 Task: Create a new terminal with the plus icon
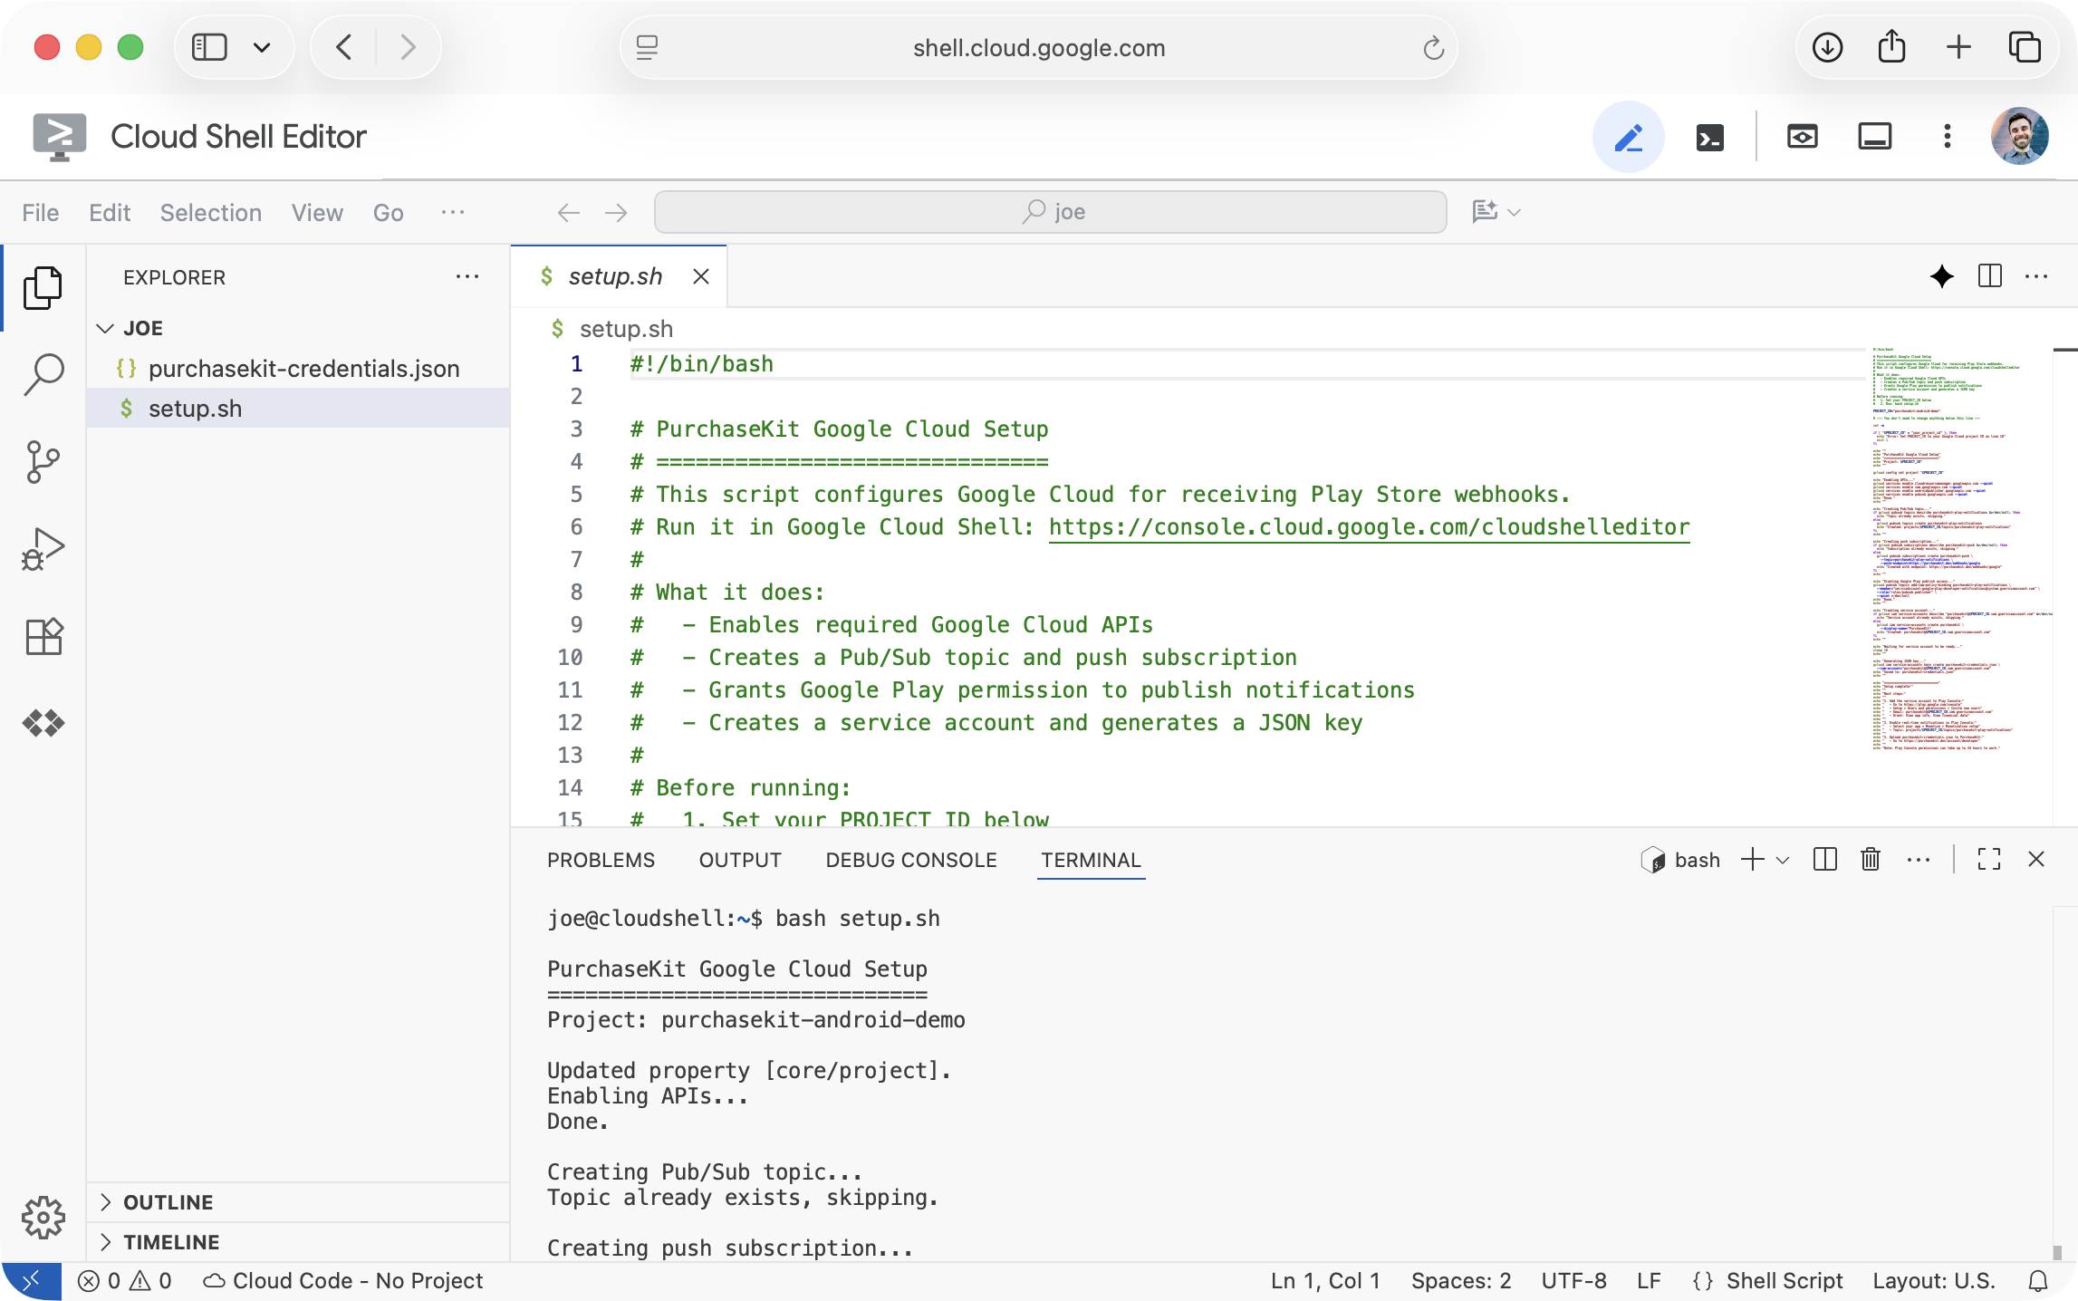(x=1750, y=859)
